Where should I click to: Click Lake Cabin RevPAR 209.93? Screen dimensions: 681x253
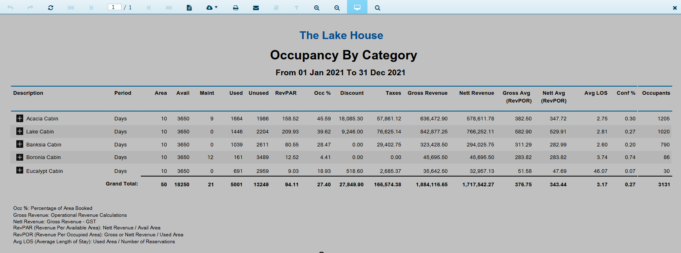pos(290,132)
